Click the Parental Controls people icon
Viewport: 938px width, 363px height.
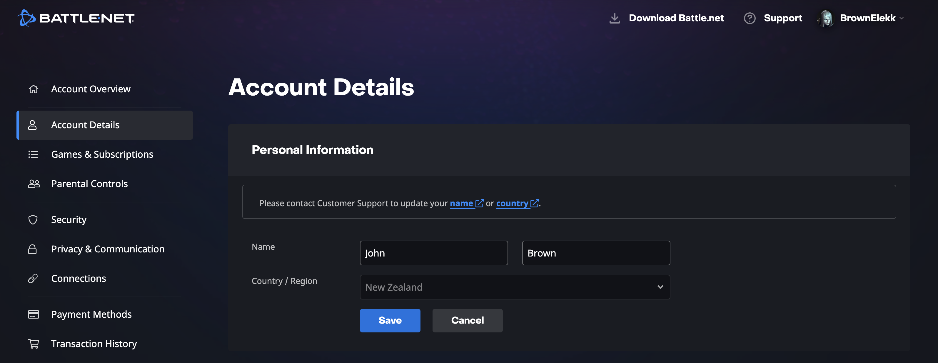34,184
